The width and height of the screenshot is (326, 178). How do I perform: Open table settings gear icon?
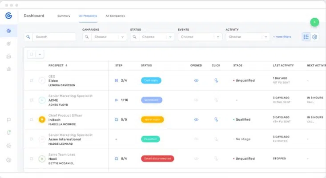[314, 37]
